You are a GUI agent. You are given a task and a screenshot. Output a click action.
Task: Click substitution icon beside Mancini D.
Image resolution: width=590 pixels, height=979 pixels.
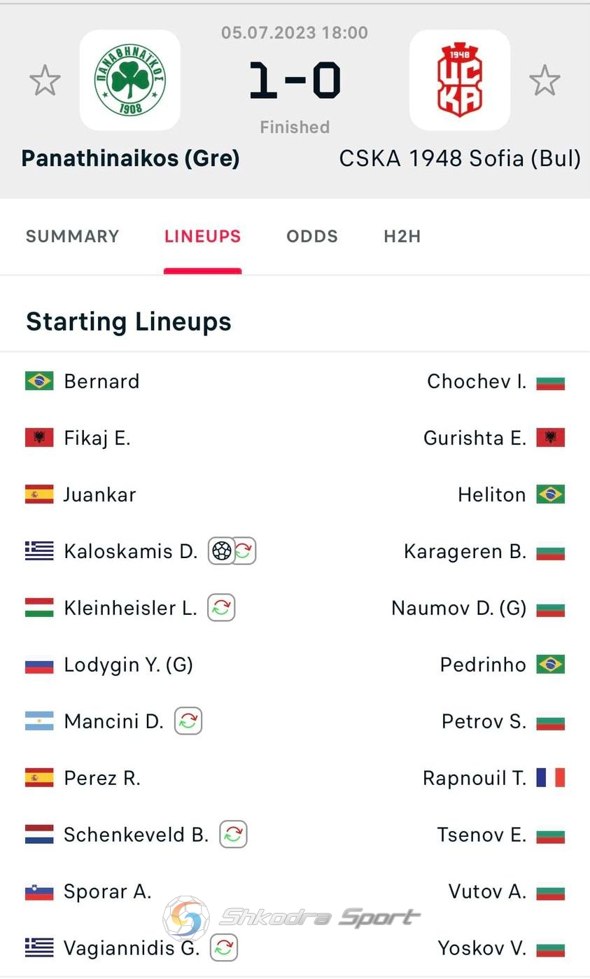click(188, 721)
